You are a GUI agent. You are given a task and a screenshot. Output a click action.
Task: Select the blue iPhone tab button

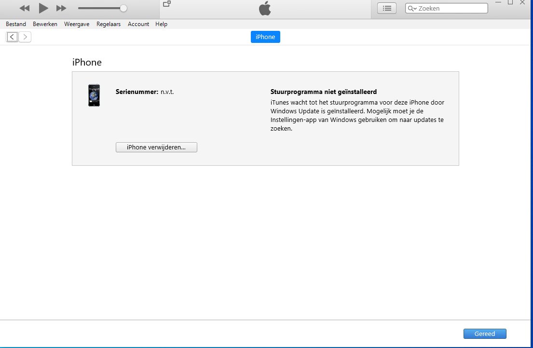(x=265, y=37)
